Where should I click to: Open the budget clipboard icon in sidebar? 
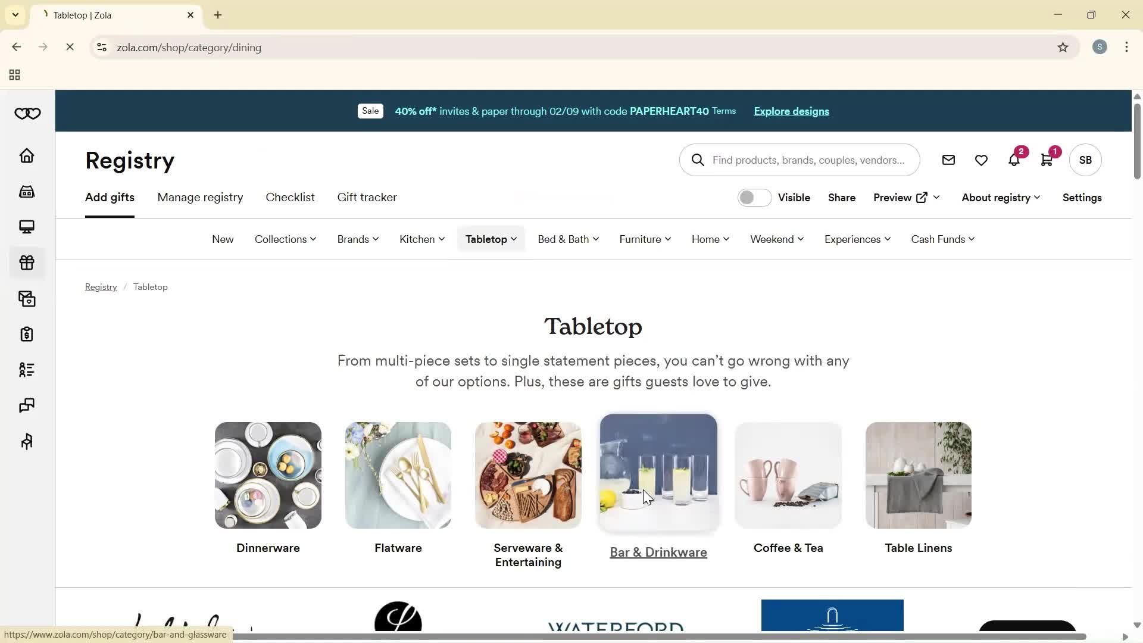[26, 334]
